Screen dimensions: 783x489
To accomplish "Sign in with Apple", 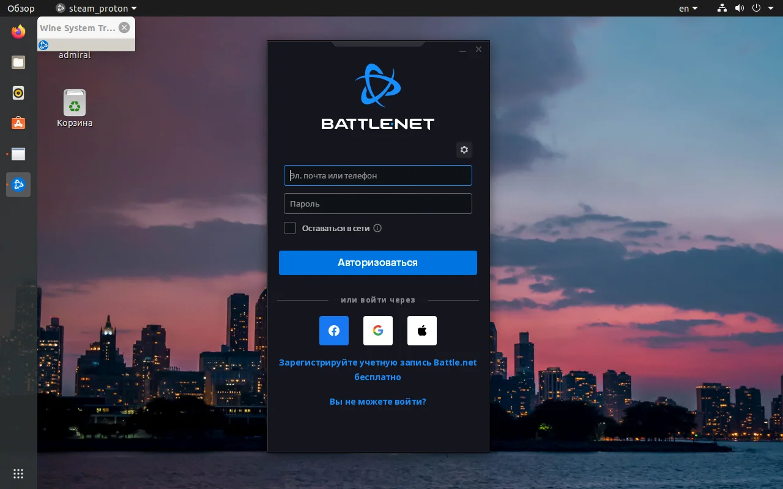I will [421, 331].
